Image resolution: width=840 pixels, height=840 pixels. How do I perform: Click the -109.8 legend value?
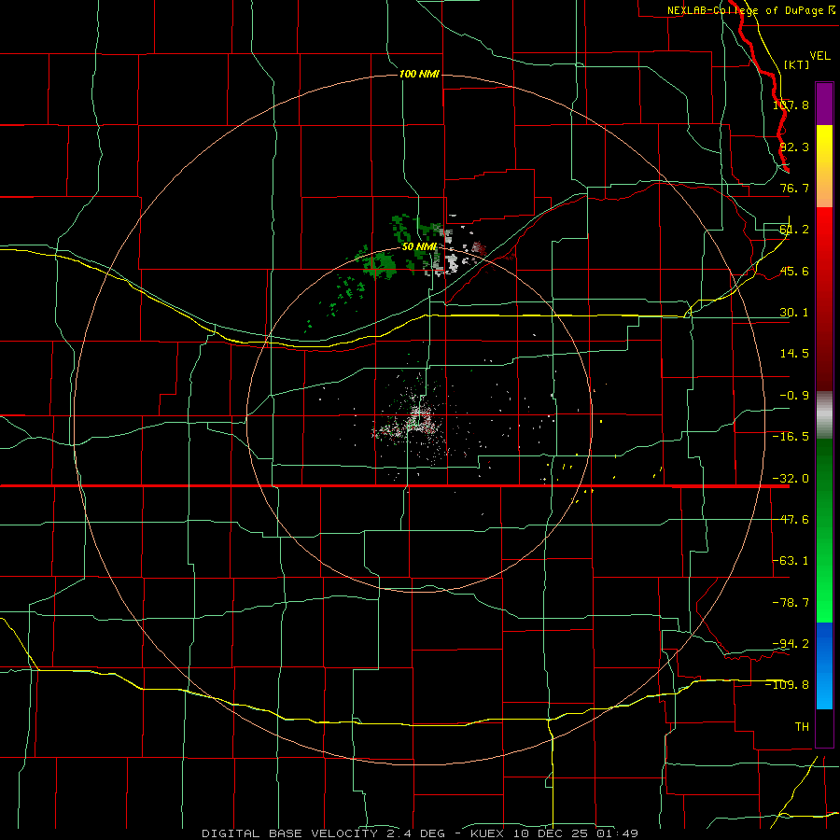(x=788, y=685)
